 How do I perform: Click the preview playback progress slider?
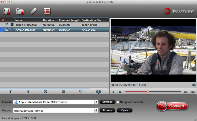pos(153,91)
